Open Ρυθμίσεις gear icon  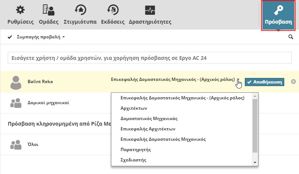(x=21, y=10)
